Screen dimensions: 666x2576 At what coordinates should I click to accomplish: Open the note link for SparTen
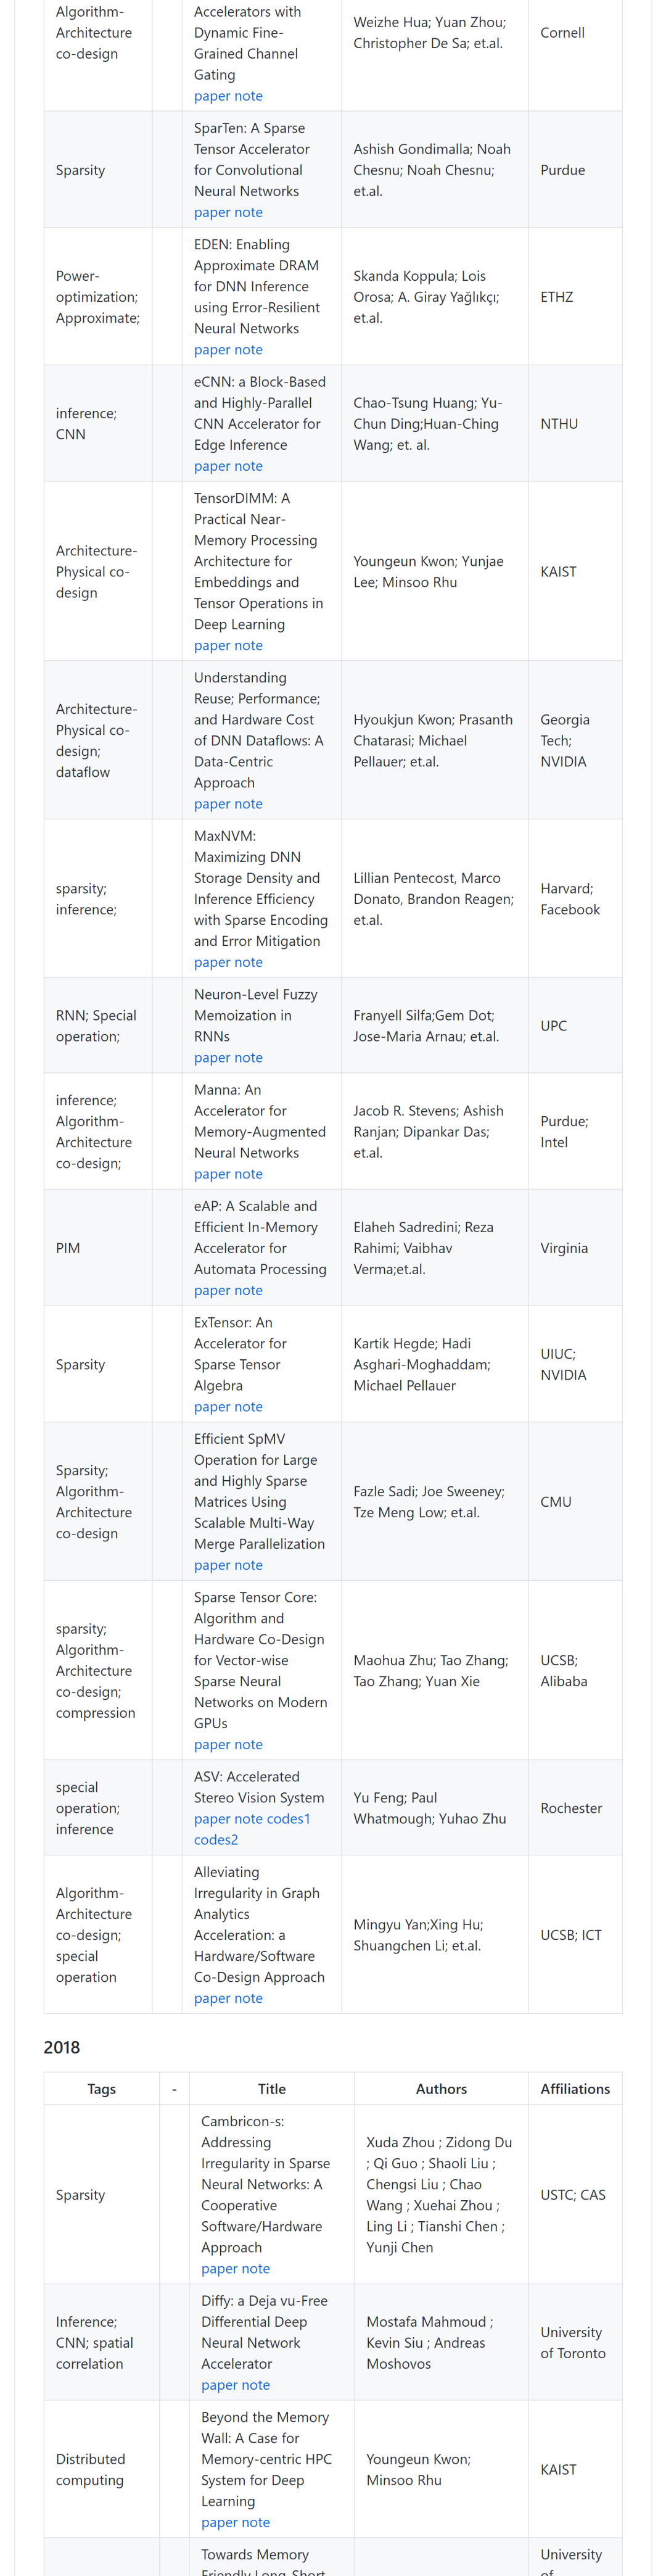tap(248, 212)
